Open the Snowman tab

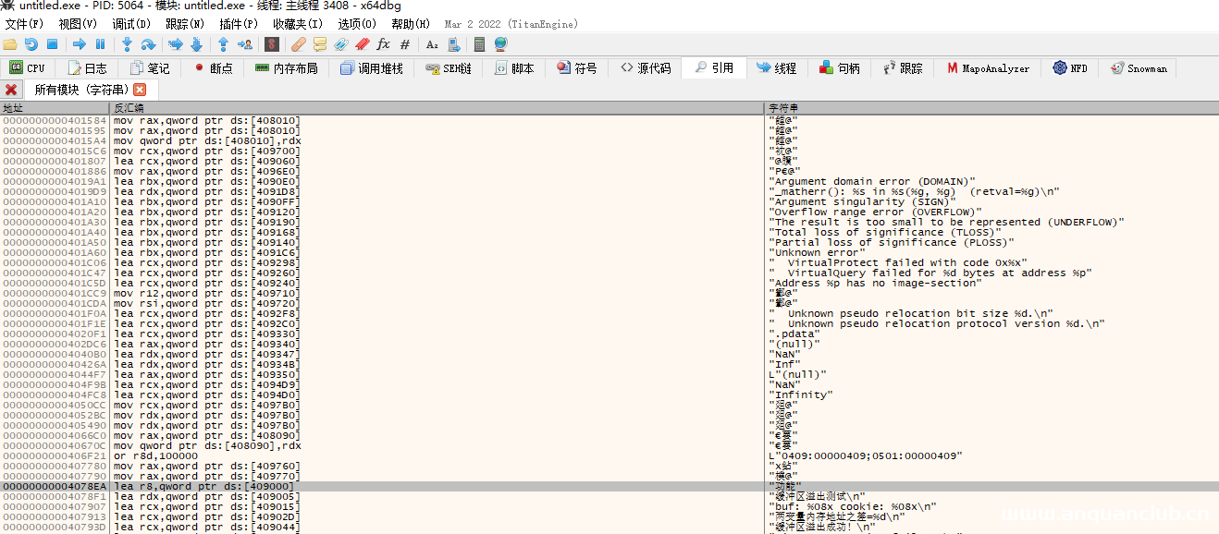point(1139,68)
